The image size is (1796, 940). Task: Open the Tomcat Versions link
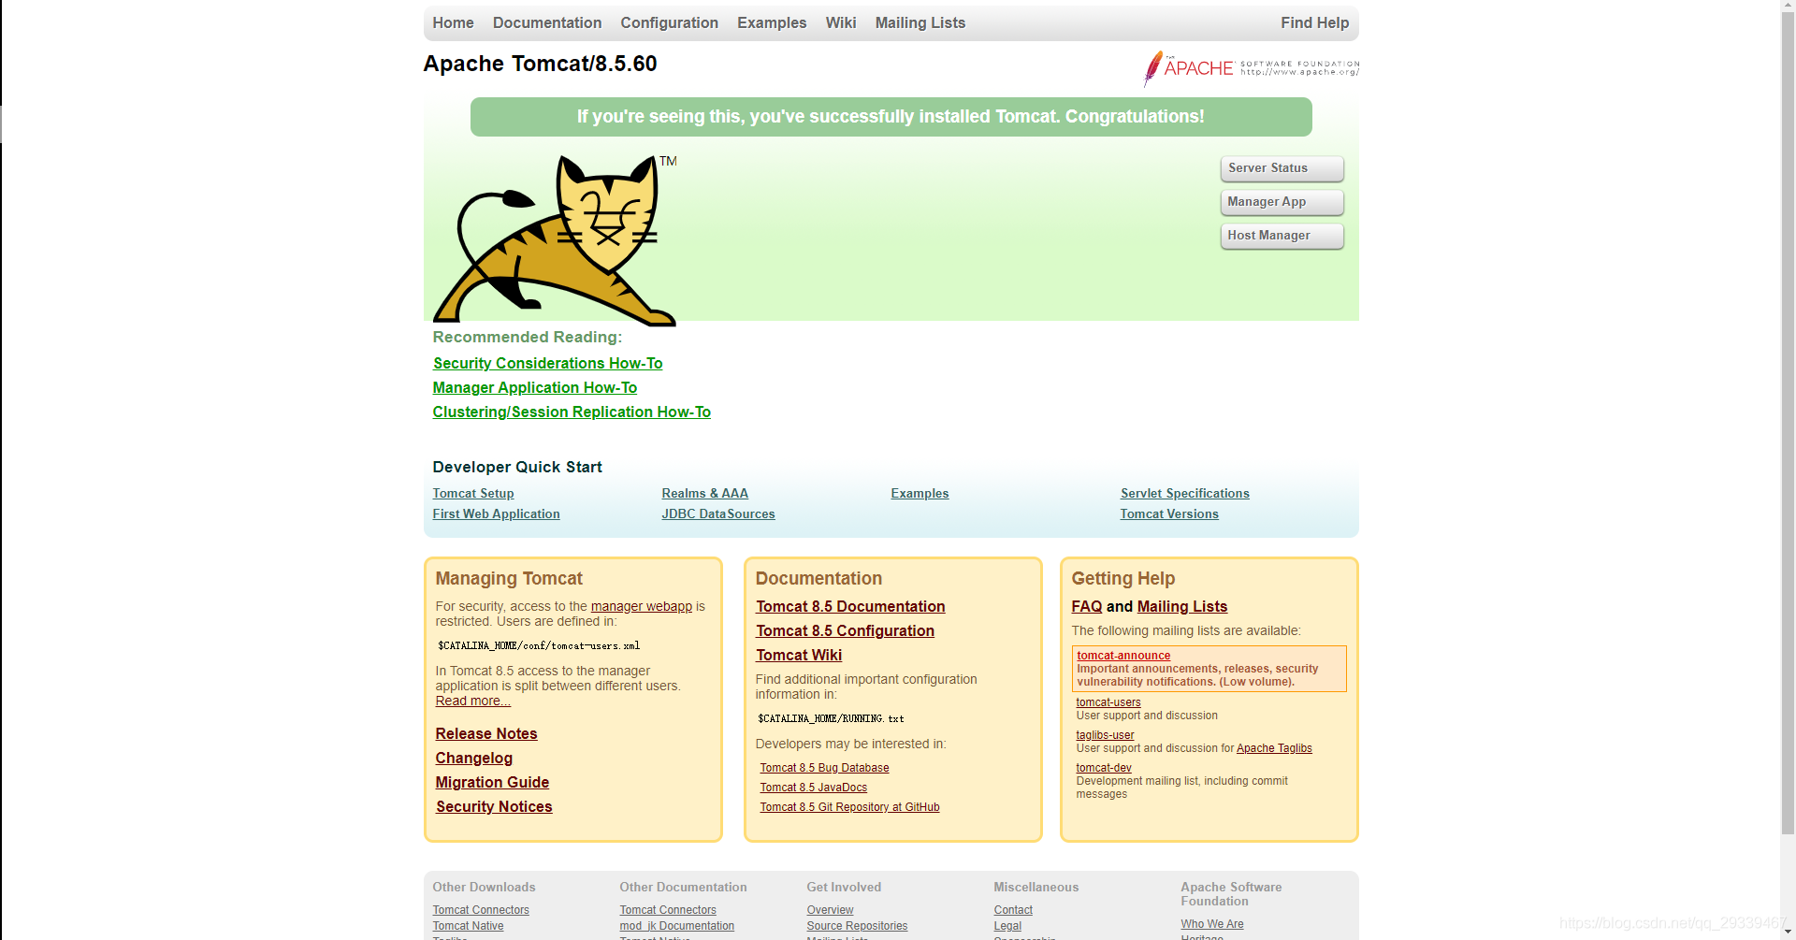[x=1169, y=513]
